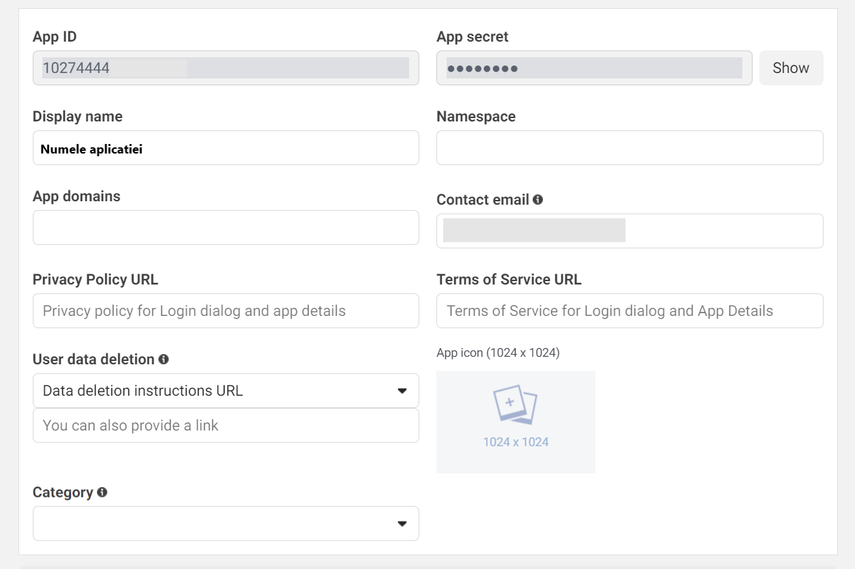Click the 'Privacy Policy URL' label
Viewport: 855px width, 569px height.
(x=95, y=280)
